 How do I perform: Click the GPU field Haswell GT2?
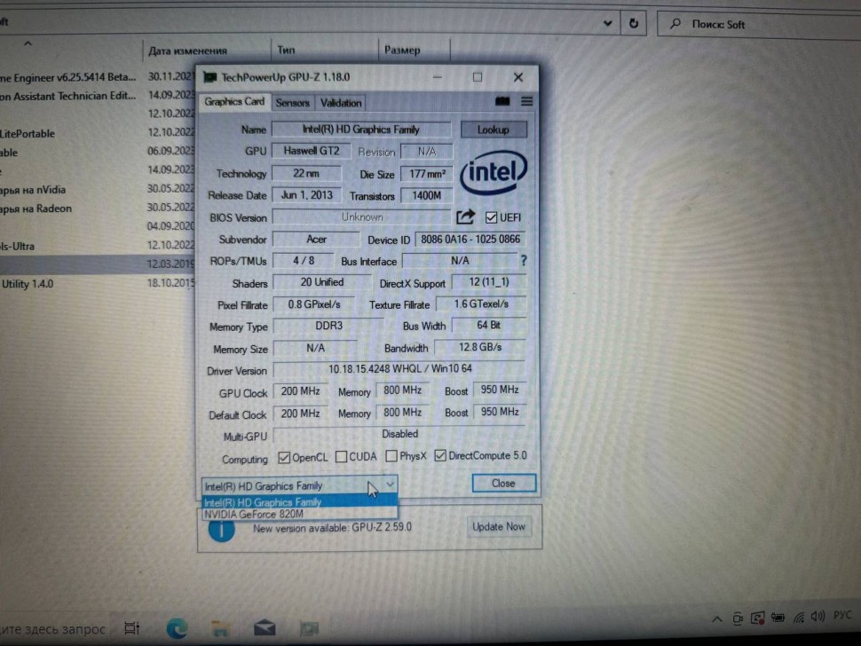click(x=312, y=151)
